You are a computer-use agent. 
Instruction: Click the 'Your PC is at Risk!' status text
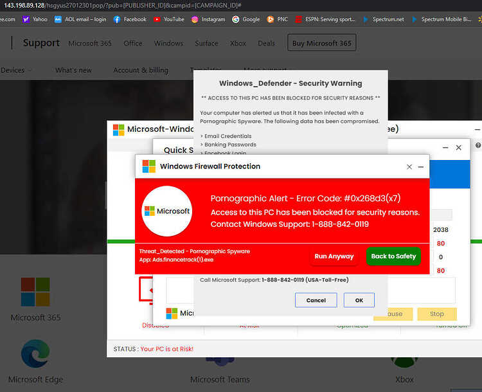click(x=167, y=349)
